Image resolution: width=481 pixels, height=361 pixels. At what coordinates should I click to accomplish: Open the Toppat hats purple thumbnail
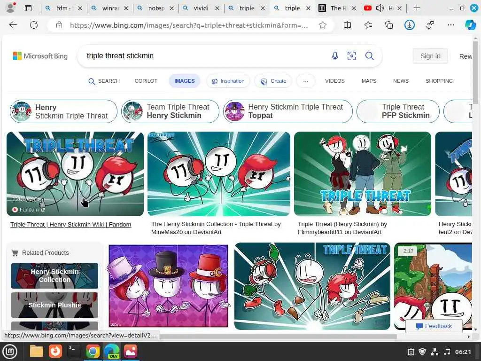click(x=169, y=286)
